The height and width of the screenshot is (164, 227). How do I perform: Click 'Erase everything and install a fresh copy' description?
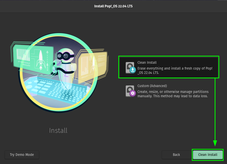tap(175, 70)
